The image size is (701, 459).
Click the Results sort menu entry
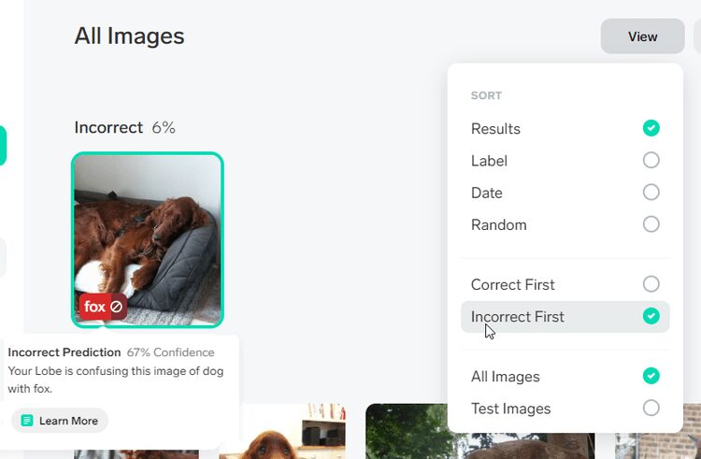tap(496, 129)
